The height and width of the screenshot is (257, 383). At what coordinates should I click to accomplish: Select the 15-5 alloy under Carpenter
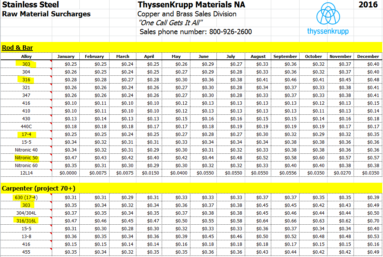[26, 228]
